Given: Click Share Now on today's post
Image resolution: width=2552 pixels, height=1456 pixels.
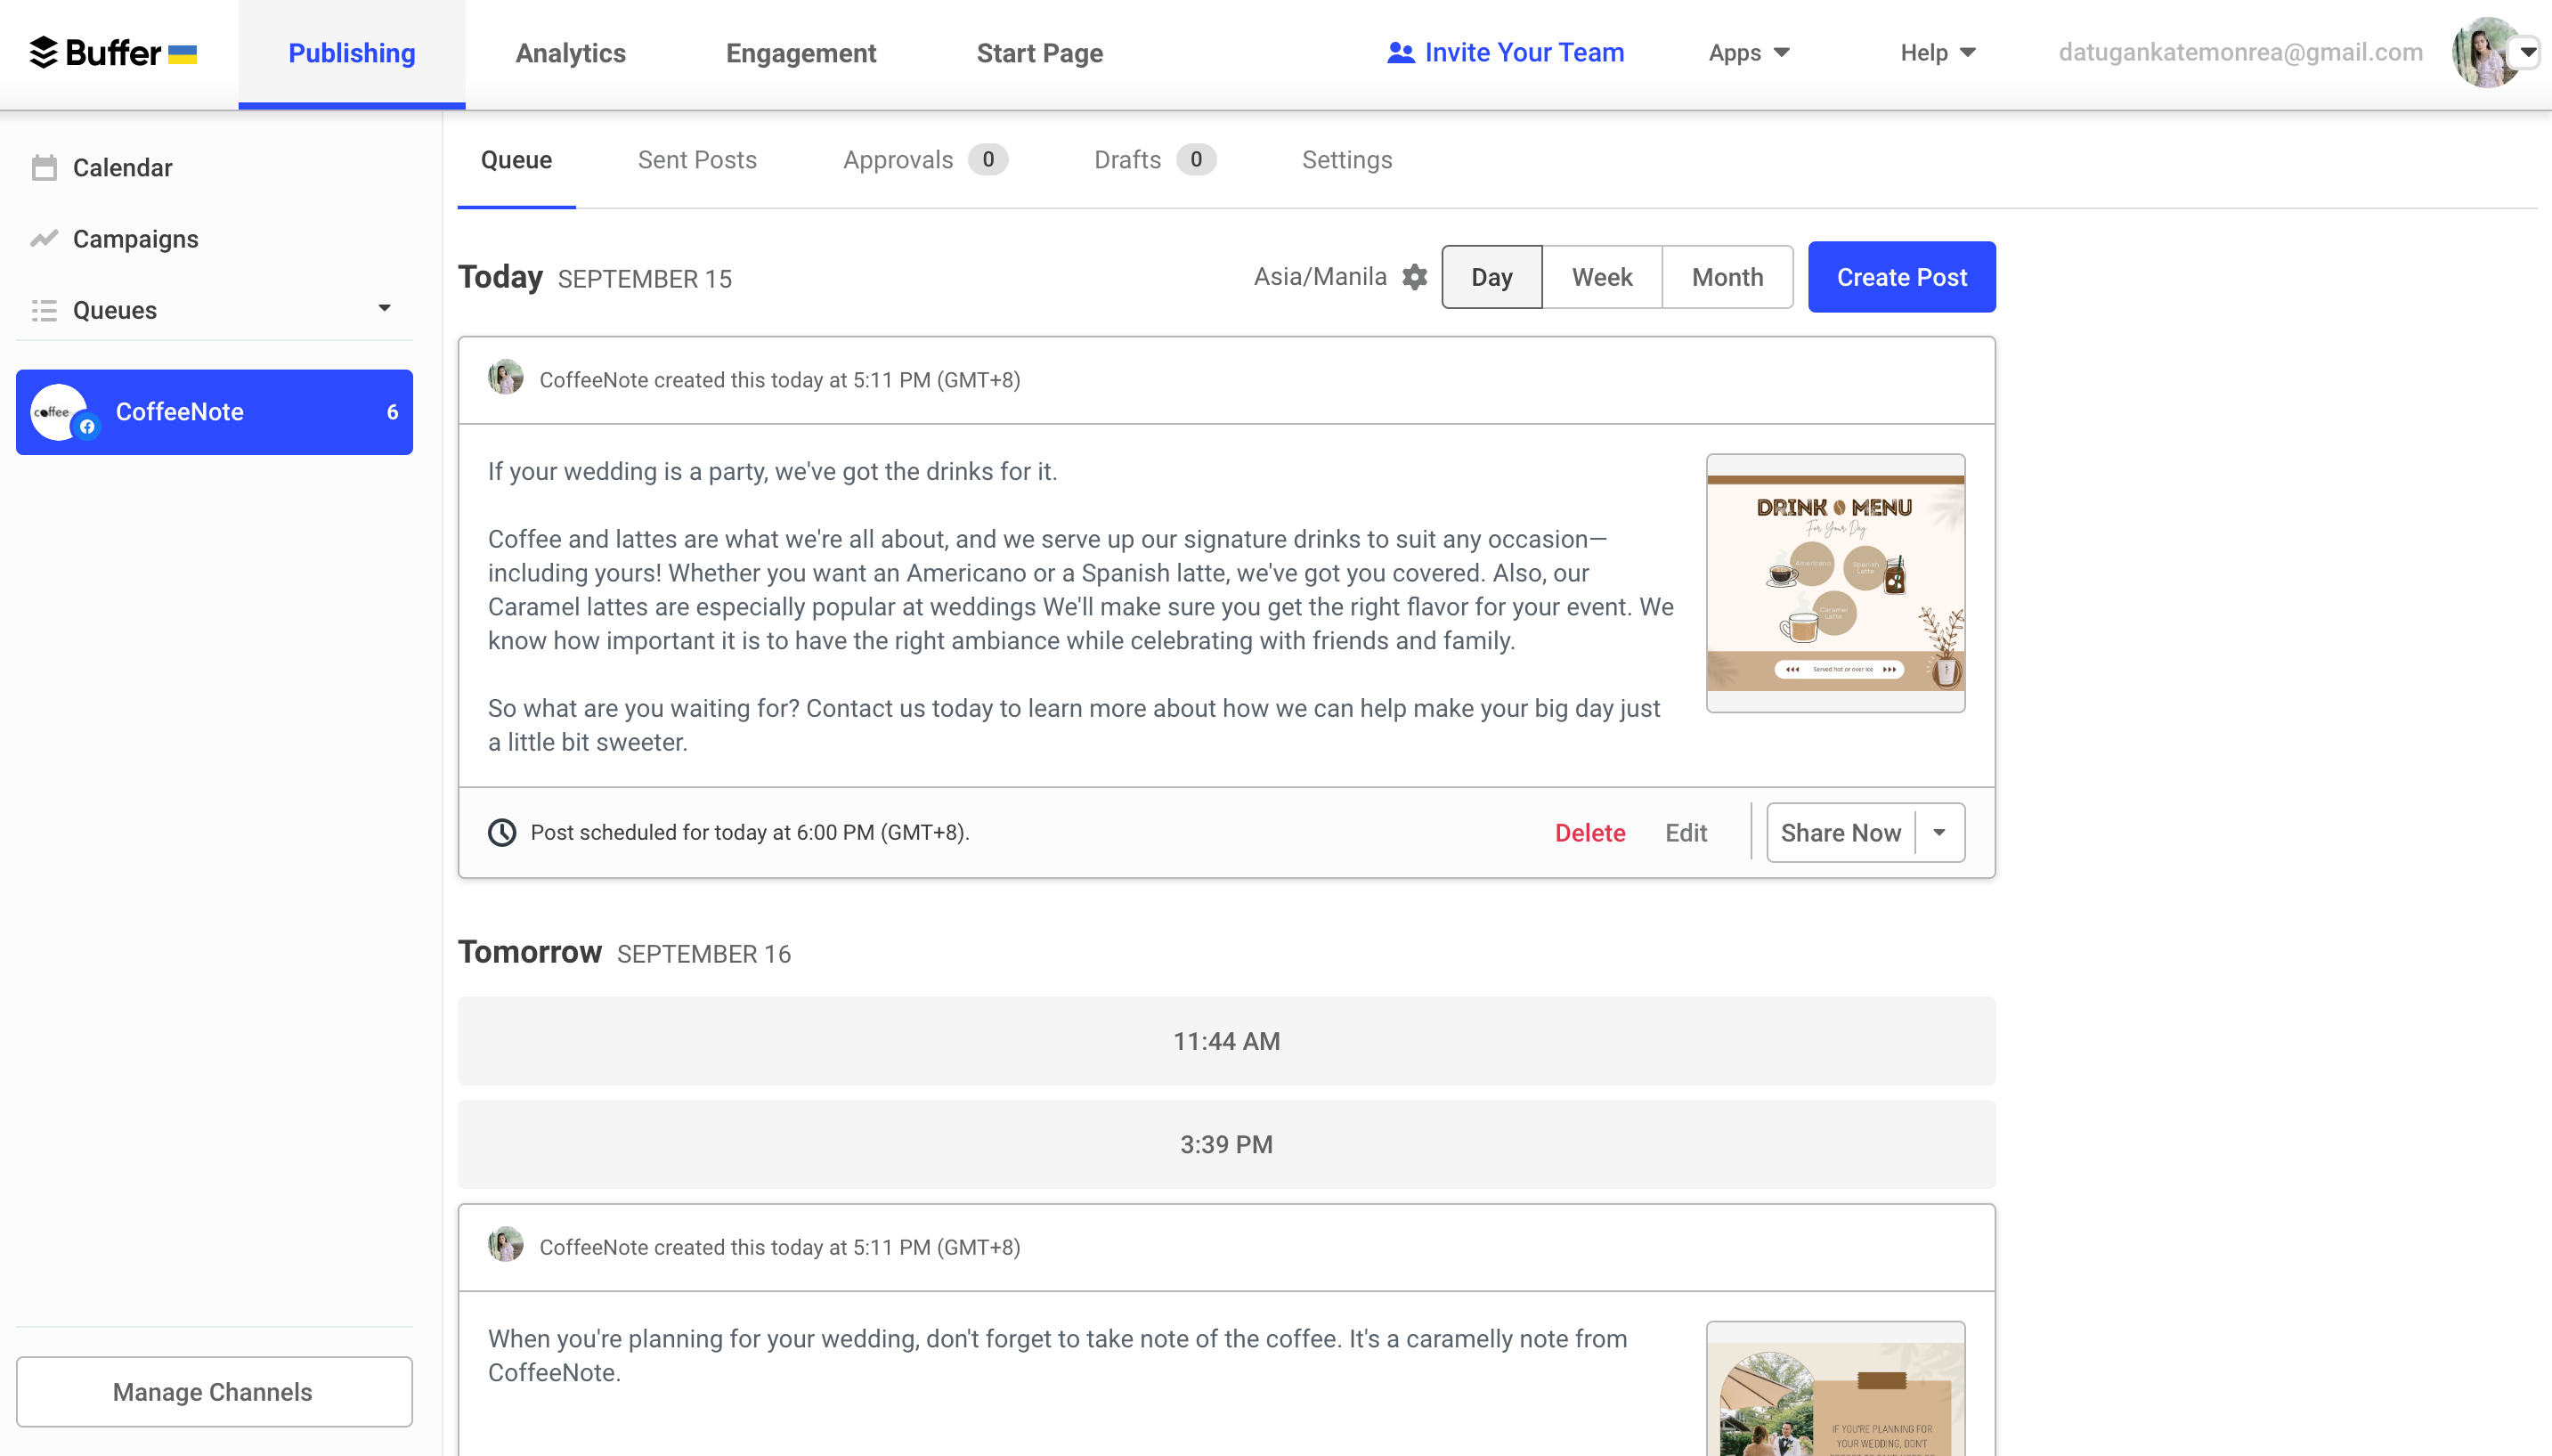Looking at the screenshot, I should 1841,833.
